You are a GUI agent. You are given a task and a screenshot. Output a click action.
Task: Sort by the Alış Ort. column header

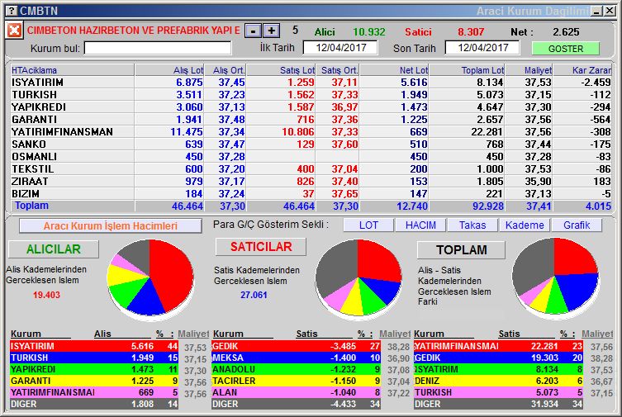coord(225,70)
